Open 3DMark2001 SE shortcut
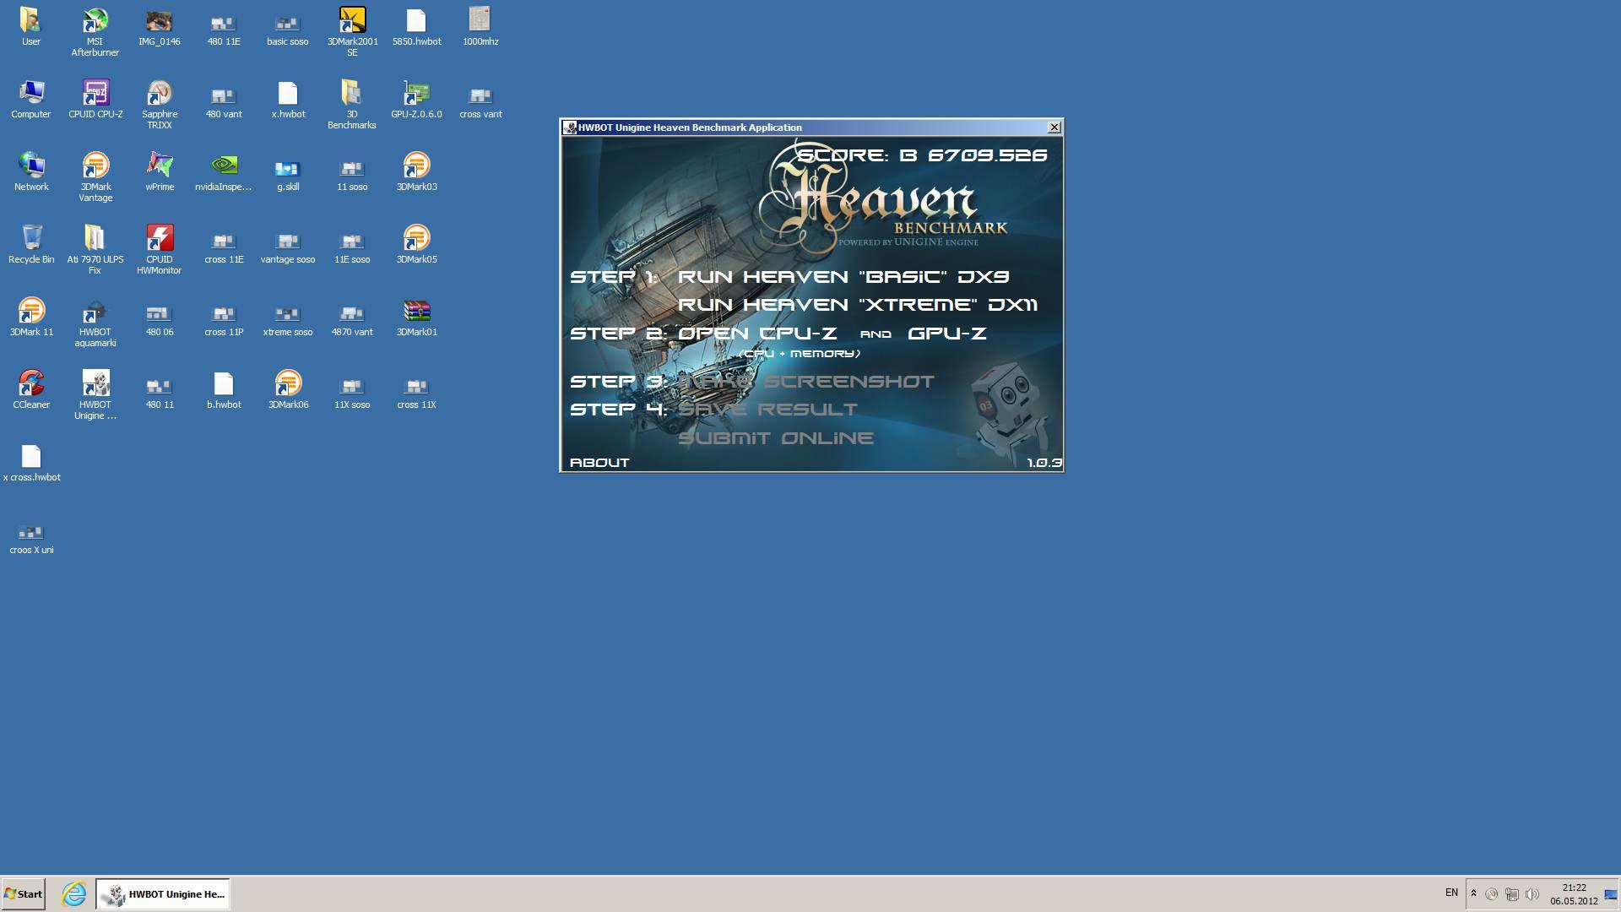 pyautogui.click(x=352, y=32)
